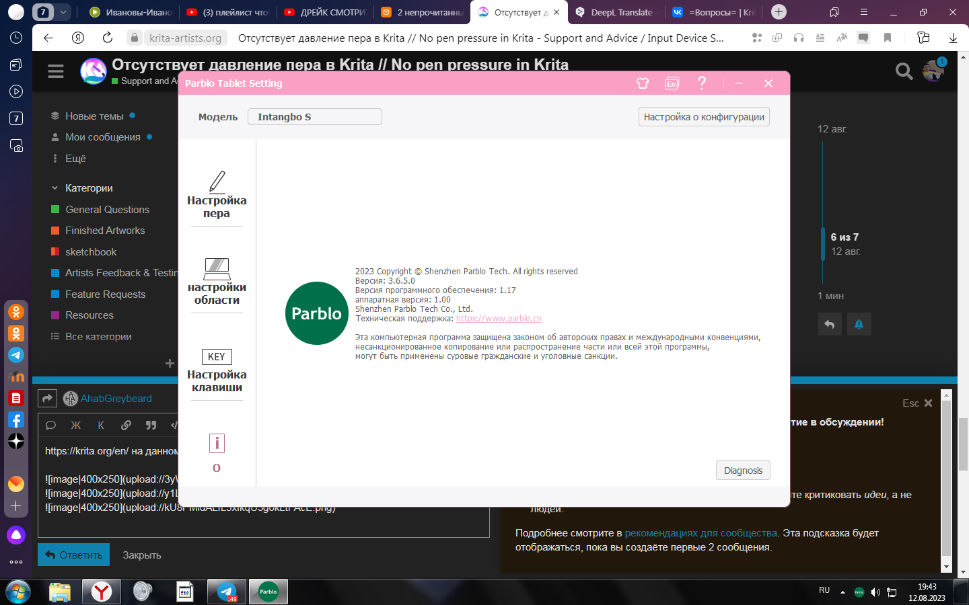969x605 pixels.
Task: Open Telegram in the browser side panel
Action: (x=16, y=355)
